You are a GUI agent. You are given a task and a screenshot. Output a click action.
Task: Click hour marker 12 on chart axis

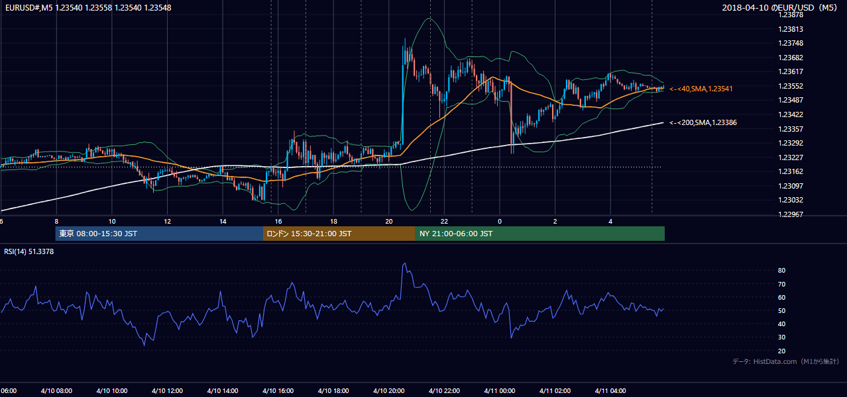coord(167,221)
